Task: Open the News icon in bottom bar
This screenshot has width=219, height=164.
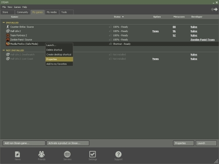Action: 18,154
